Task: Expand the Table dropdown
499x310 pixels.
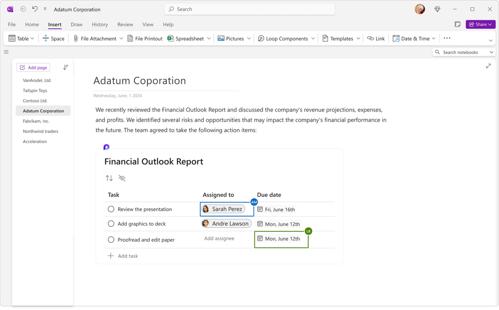Action: [31, 38]
